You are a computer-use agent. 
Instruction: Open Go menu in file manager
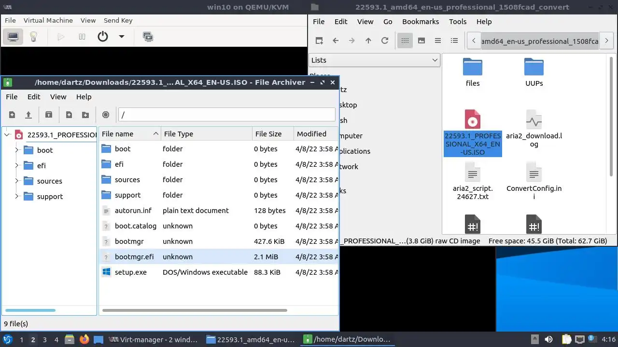click(x=388, y=21)
